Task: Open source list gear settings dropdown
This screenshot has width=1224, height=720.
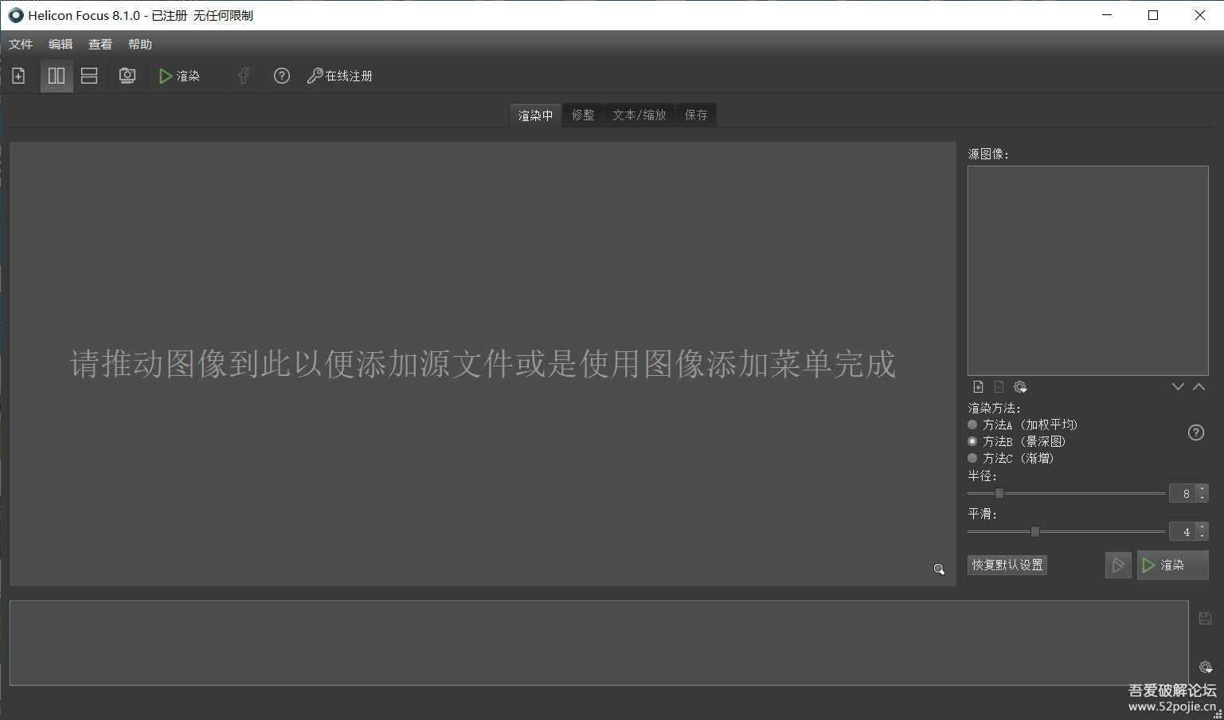Action: 1020,387
